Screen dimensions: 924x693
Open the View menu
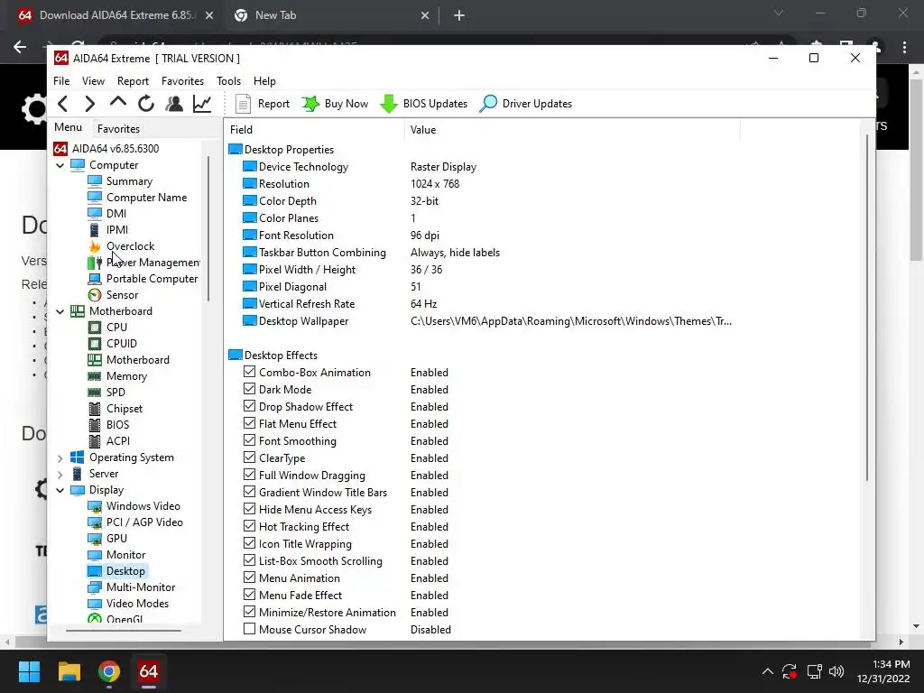[93, 80]
